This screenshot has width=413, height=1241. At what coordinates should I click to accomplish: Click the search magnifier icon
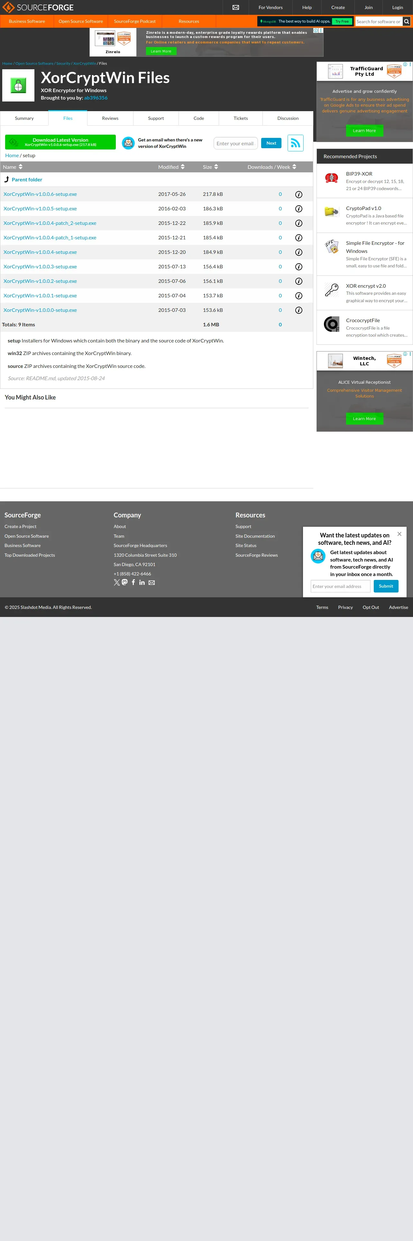(x=406, y=21)
